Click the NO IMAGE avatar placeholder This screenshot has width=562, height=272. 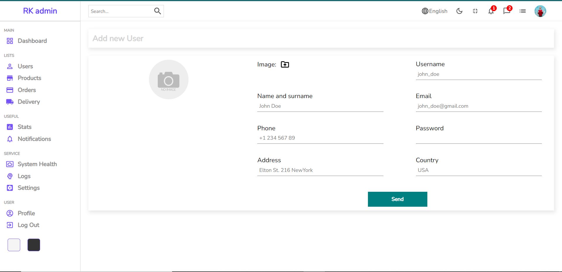point(168,79)
